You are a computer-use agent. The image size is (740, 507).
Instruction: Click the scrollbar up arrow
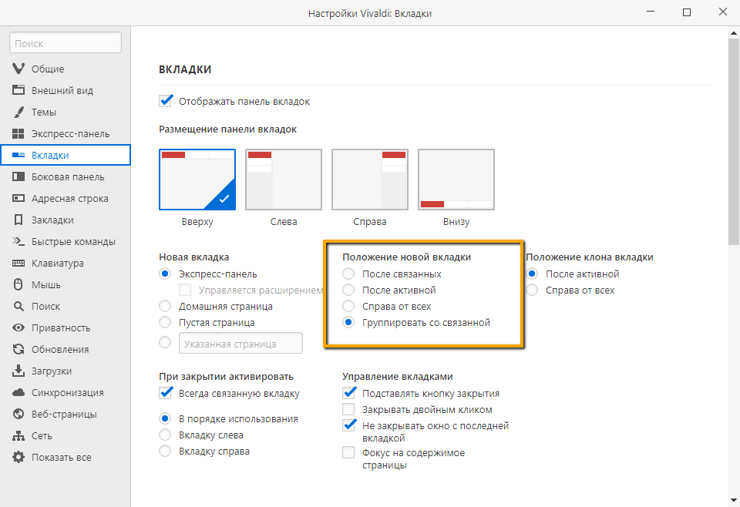734,33
